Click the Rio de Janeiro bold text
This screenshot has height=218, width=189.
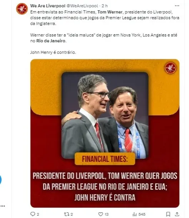[51, 41]
